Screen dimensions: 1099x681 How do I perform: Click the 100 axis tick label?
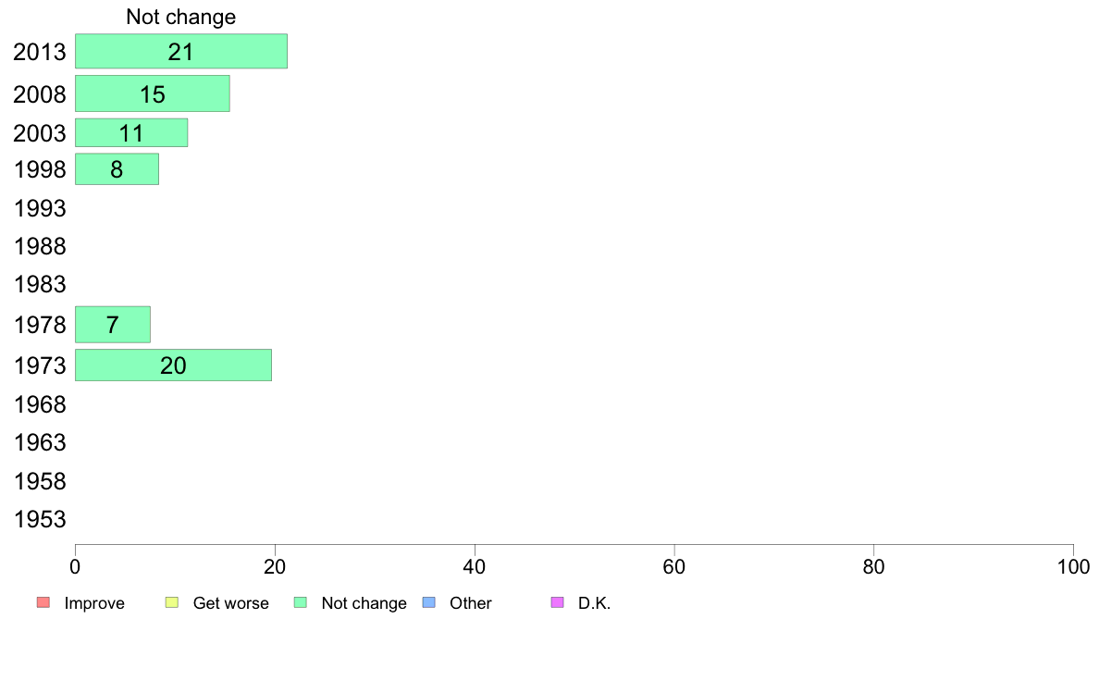click(1073, 566)
